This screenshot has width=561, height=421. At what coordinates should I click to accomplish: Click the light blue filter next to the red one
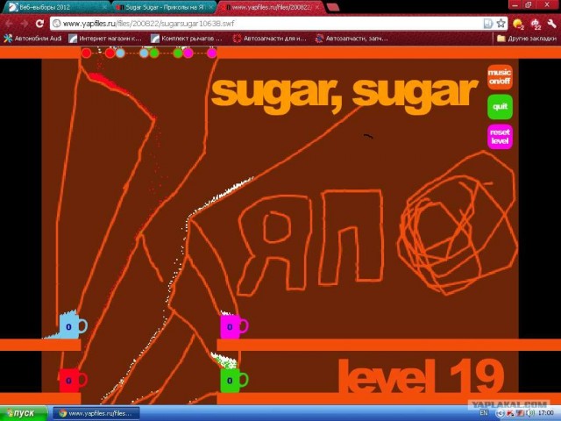point(121,54)
